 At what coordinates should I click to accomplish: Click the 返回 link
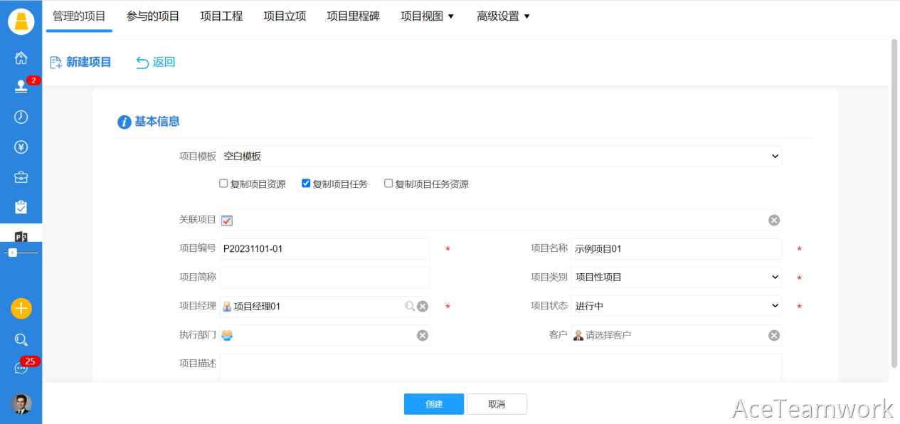click(x=156, y=63)
